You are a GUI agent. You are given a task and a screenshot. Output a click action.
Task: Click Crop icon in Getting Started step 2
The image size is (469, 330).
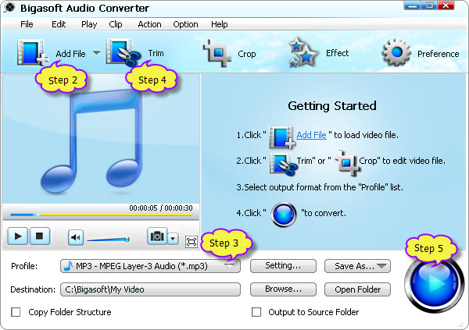[x=347, y=163]
